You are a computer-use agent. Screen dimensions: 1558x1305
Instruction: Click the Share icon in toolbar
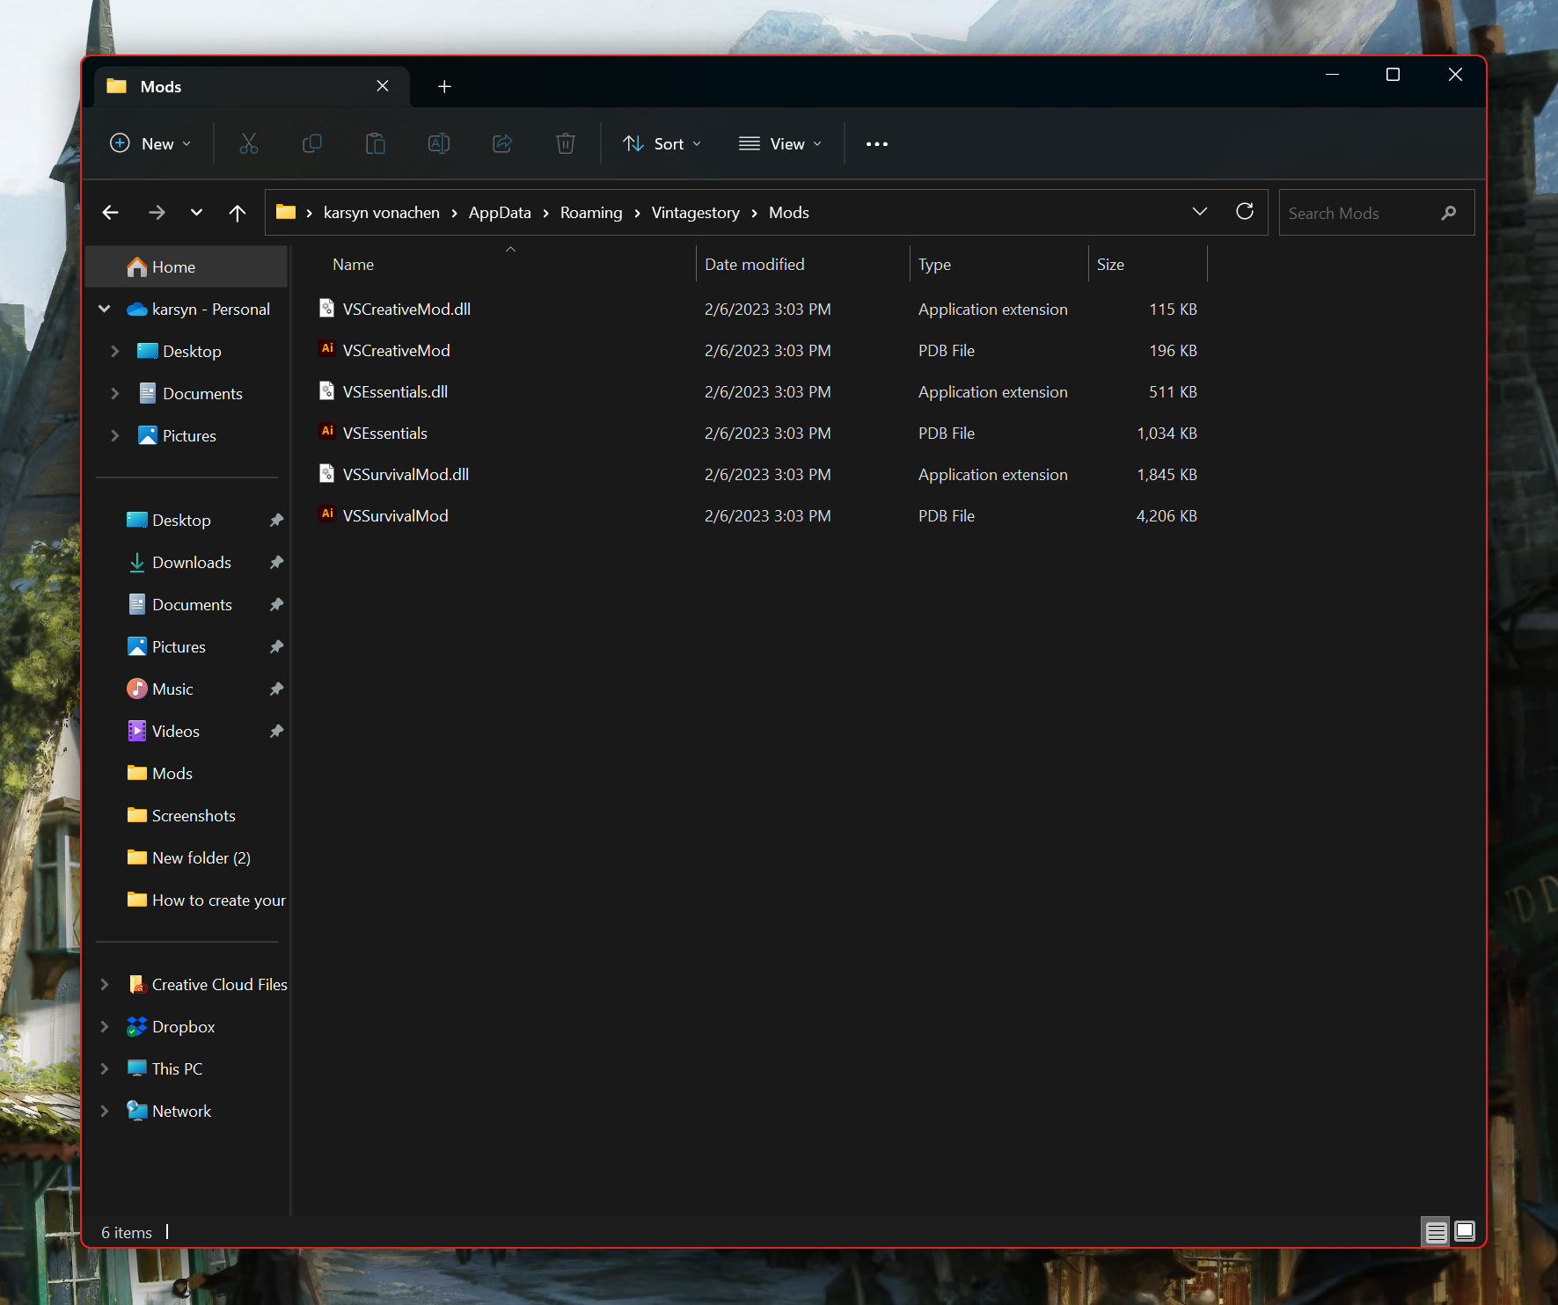point(502,143)
